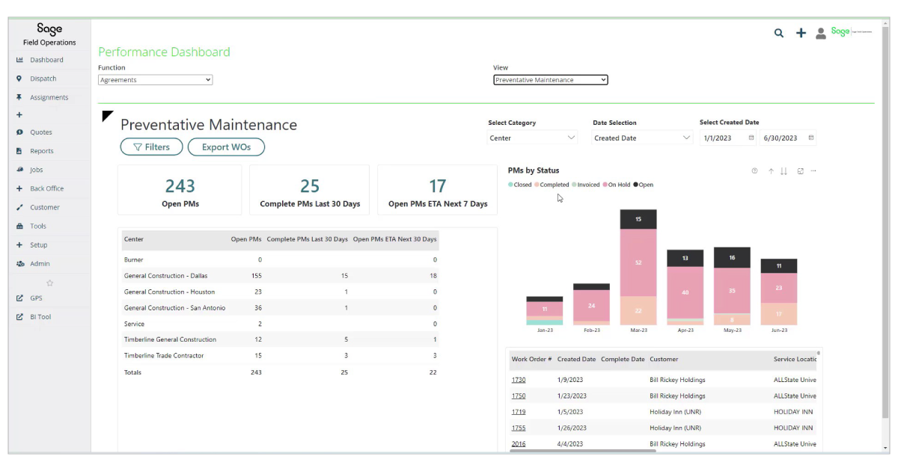The height and width of the screenshot is (471, 898).
Task: Open Jobs in the sidebar
Action: coord(37,170)
